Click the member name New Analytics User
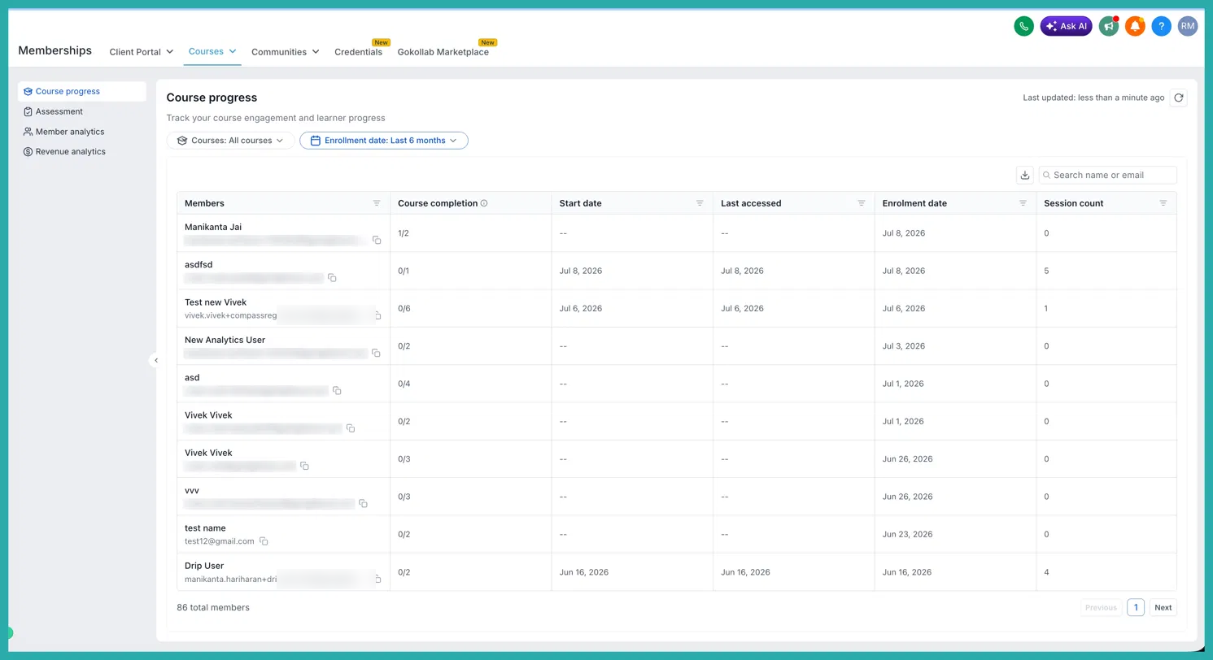 pos(225,340)
